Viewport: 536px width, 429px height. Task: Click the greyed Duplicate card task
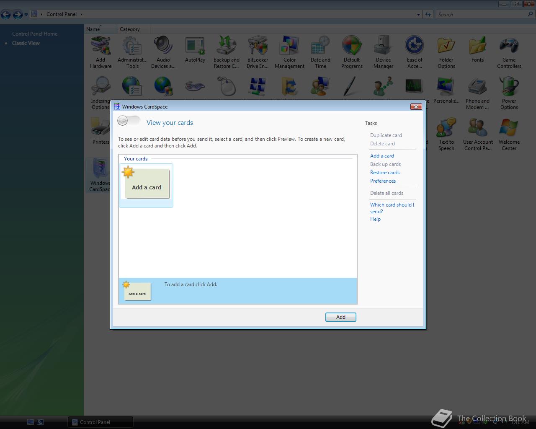click(x=386, y=135)
